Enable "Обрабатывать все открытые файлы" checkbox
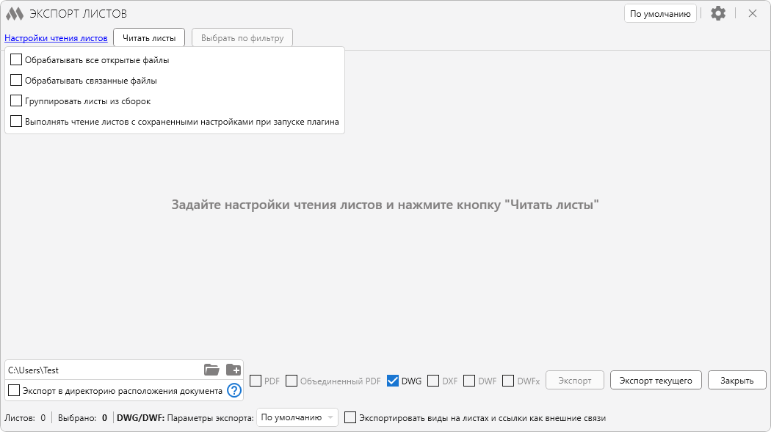This screenshot has width=771, height=432. click(16, 60)
